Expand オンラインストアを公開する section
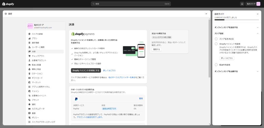The width and height of the screenshot is (264, 128). click(237, 71)
